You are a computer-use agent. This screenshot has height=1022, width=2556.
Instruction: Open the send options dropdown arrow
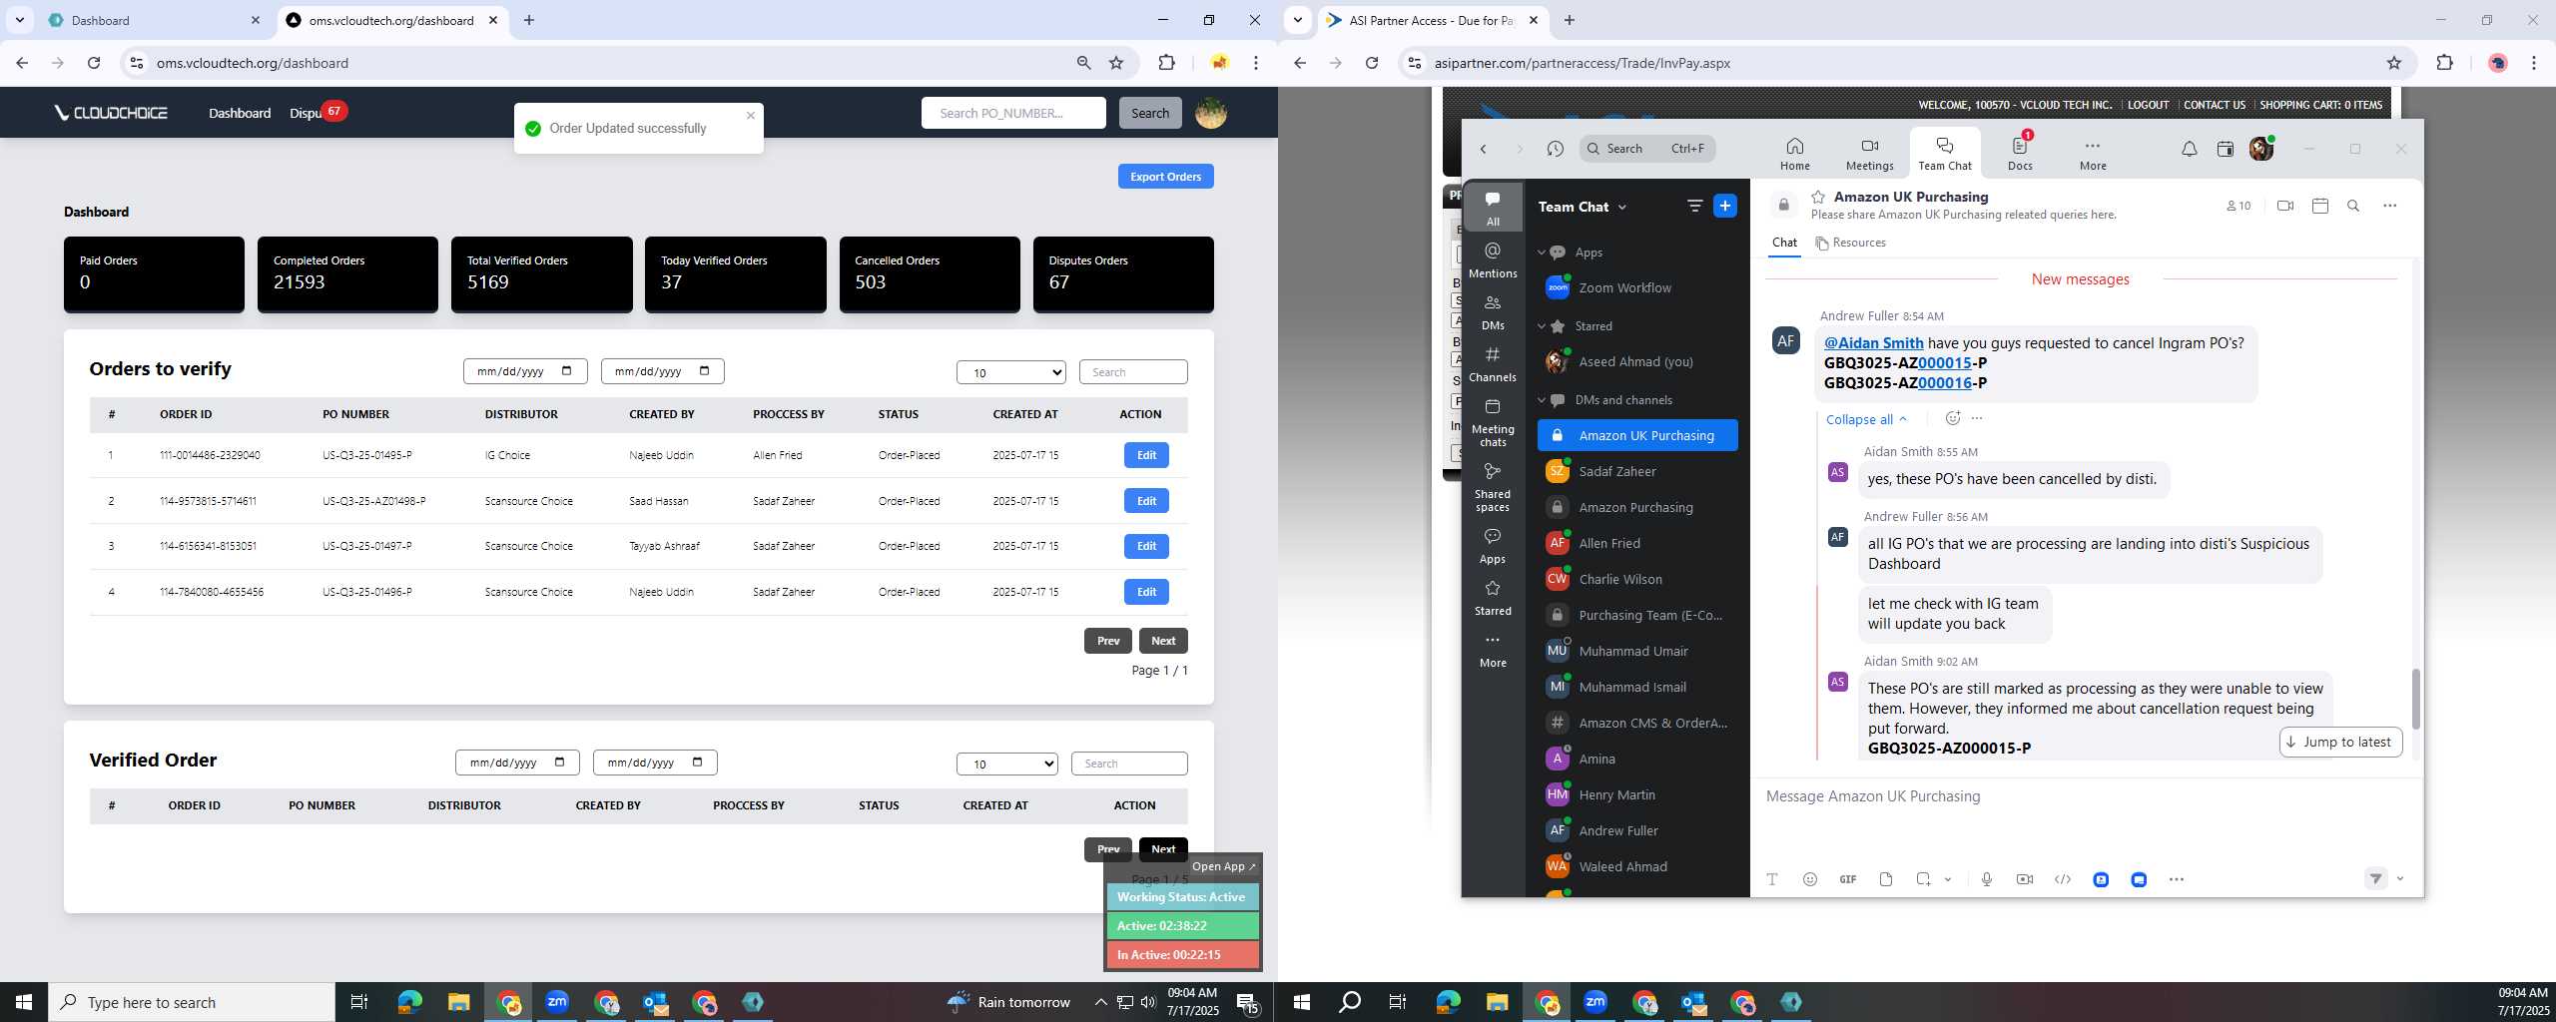(2400, 879)
